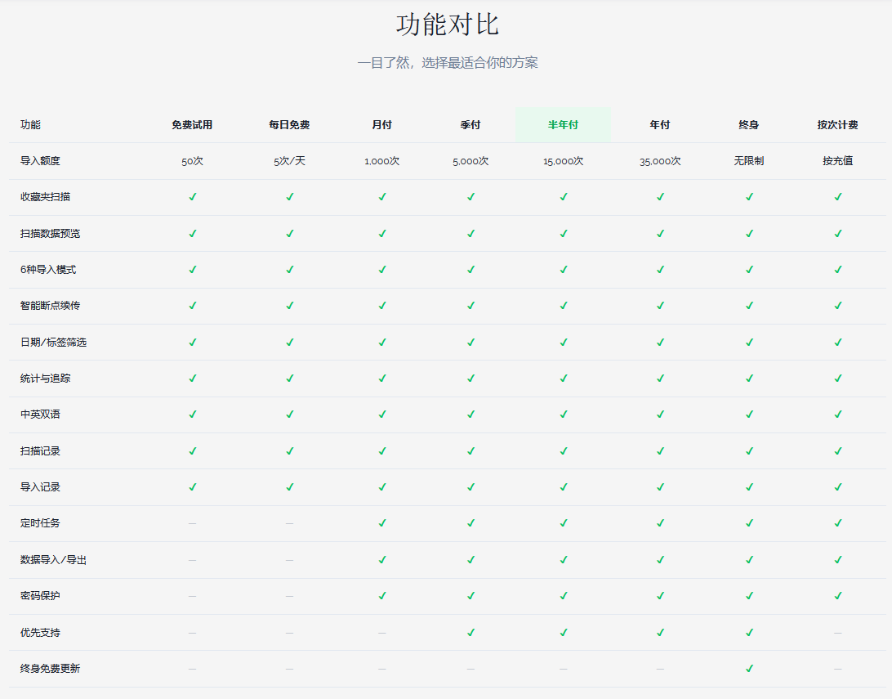Click the 免费试用 column header
892x699 pixels.
pyautogui.click(x=192, y=124)
